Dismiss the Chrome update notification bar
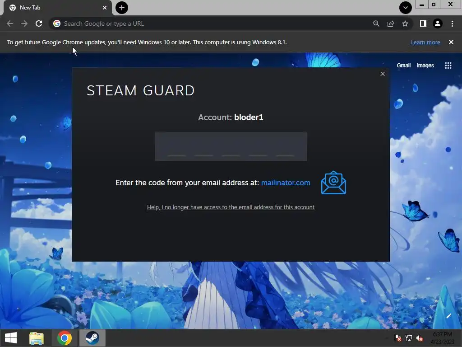 (451, 42)
